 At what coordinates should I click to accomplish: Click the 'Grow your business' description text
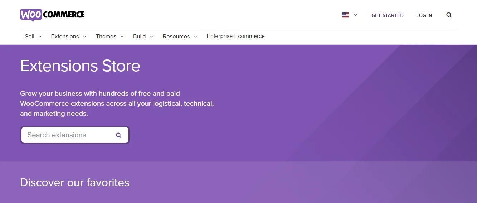(x=117, y=104)
